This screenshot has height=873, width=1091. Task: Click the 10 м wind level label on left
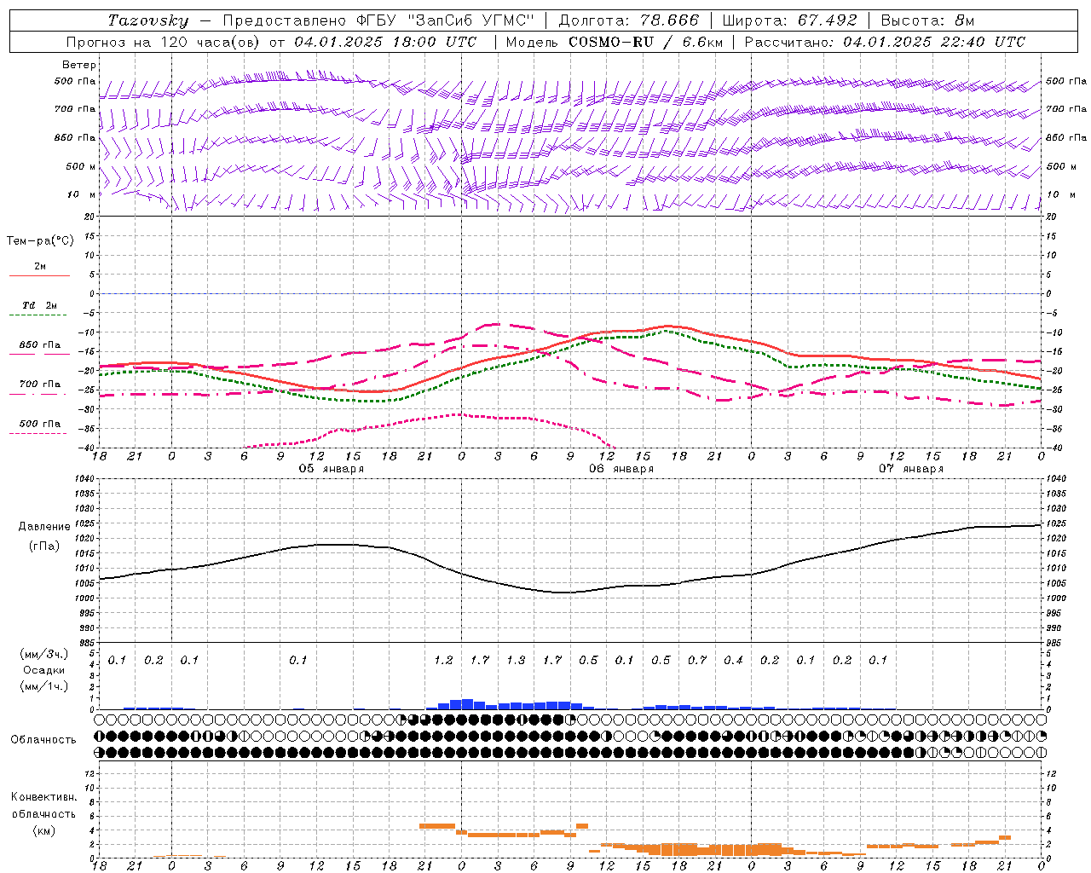click(x=82, y=194)
